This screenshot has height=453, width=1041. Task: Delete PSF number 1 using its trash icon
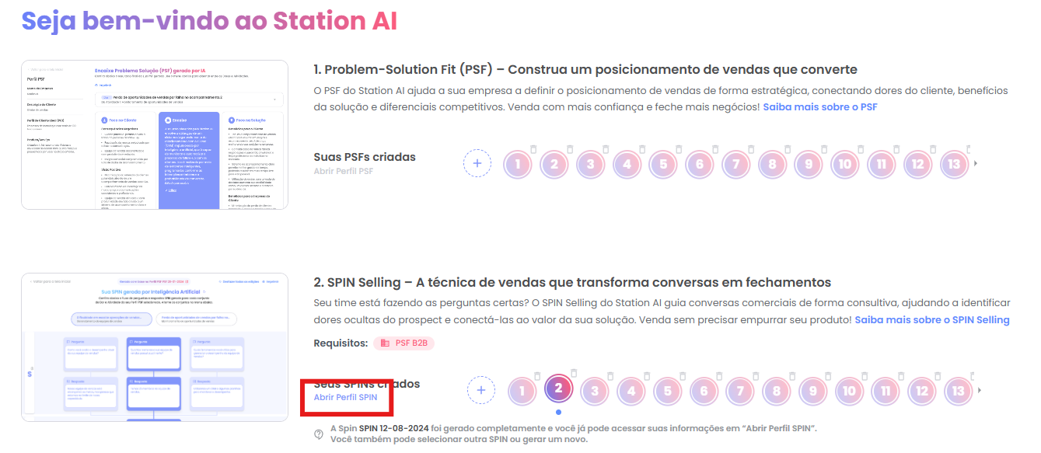point(535,148)
